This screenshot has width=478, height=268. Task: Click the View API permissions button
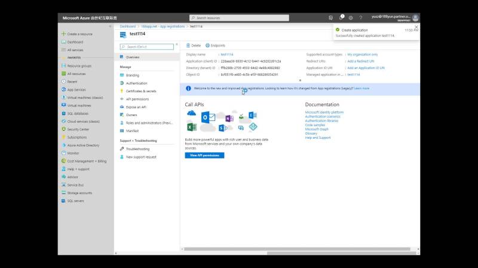pos(204,155)
